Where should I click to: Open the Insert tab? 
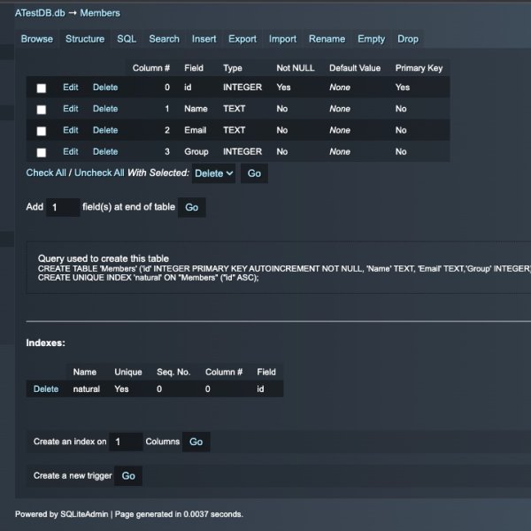click(204, 39)
